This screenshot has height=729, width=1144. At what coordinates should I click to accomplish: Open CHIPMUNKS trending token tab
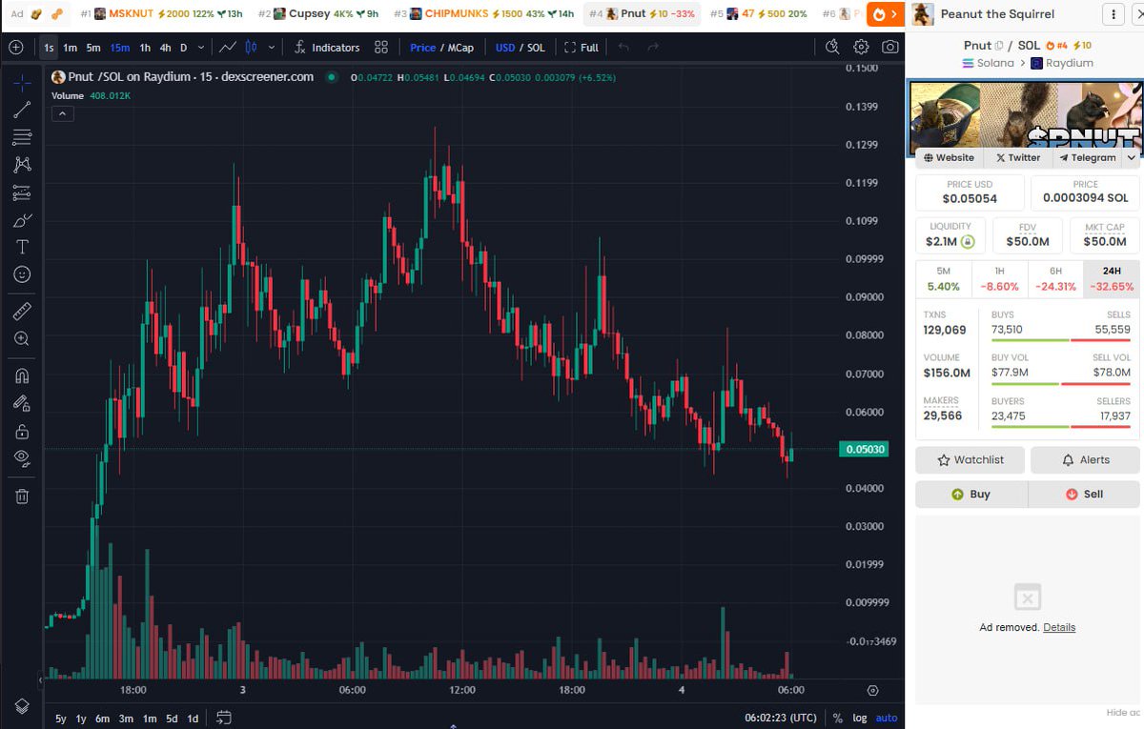484,14
